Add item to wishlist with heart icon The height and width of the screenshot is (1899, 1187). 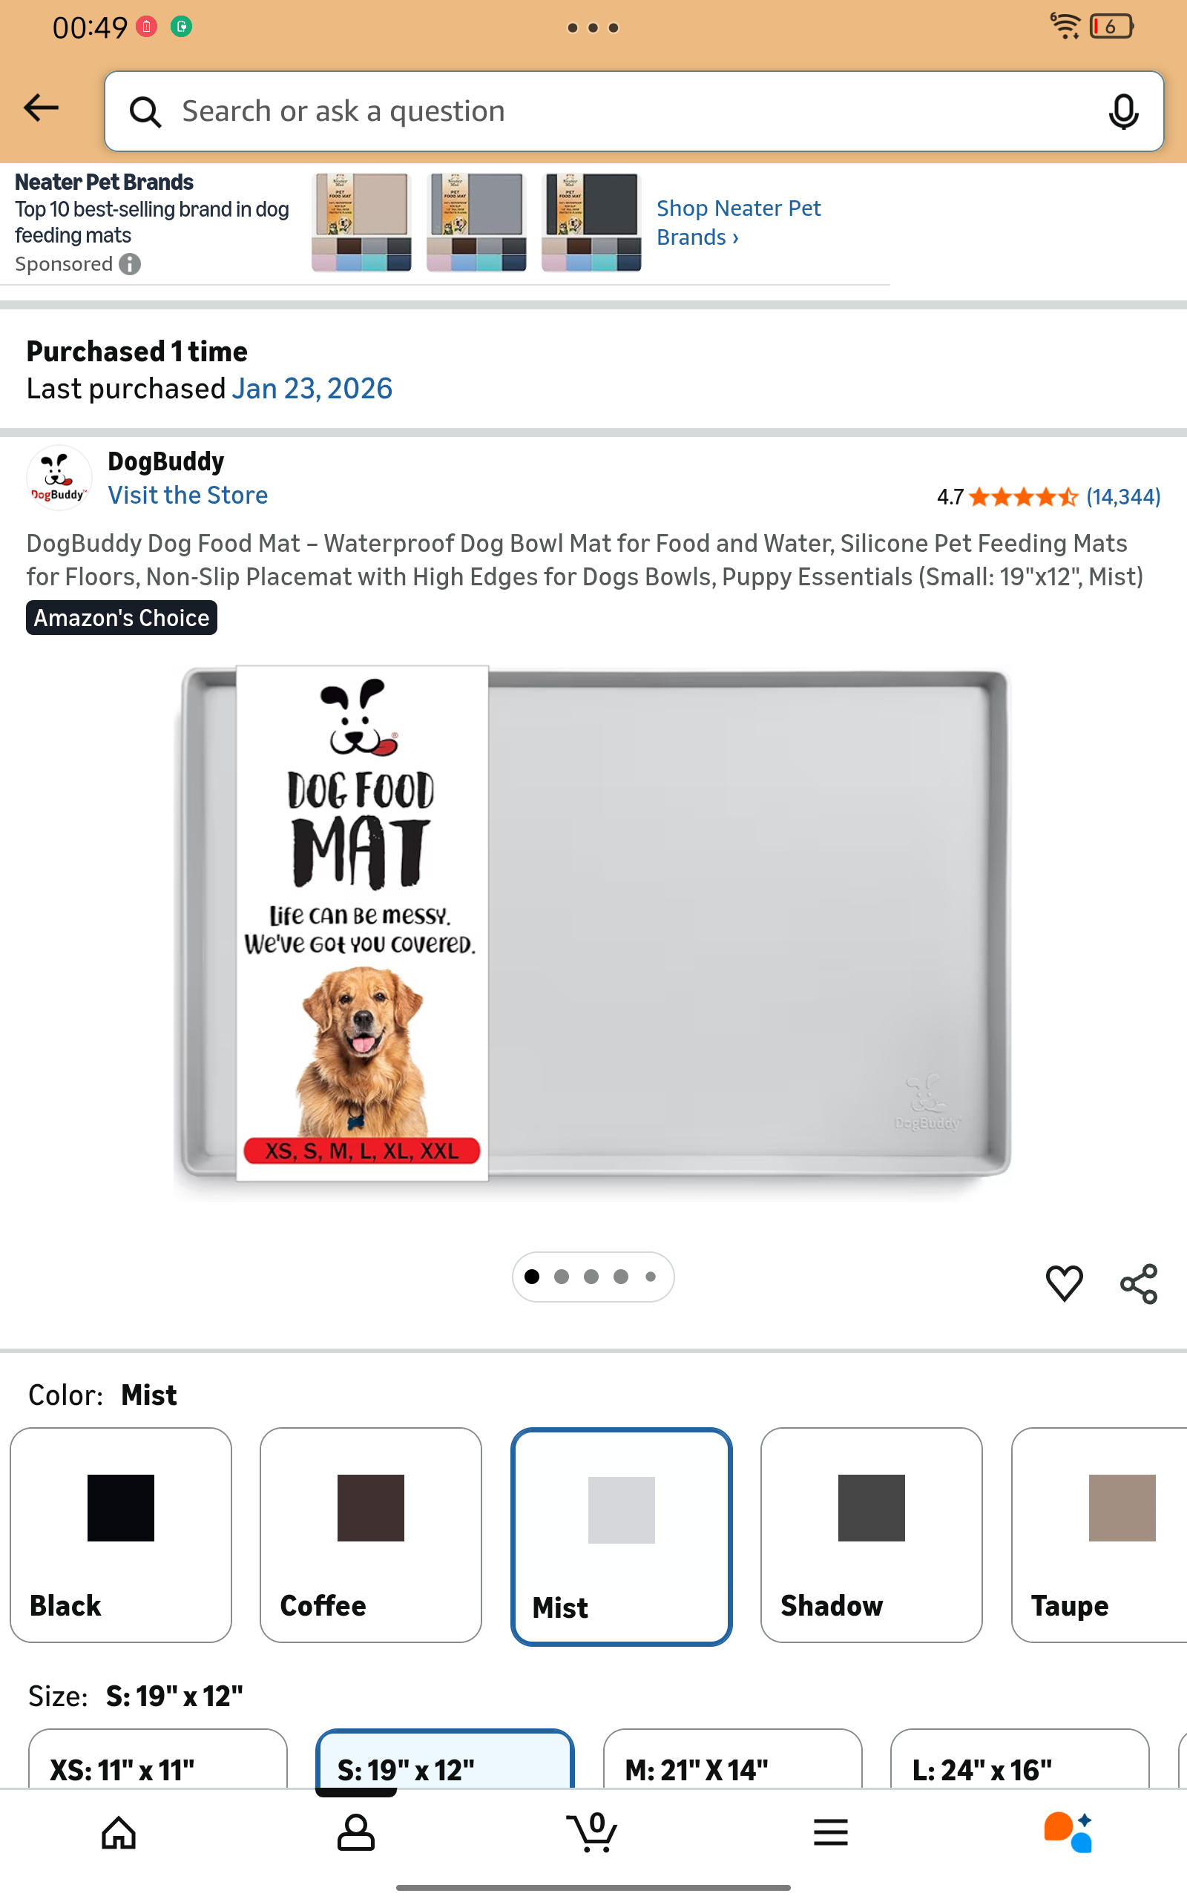click(1064, 1284)
